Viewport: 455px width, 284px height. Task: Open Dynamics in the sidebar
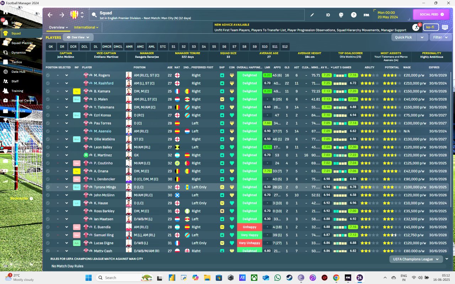tap(21, 53)
